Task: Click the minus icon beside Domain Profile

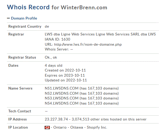Action: click(8, 18)
